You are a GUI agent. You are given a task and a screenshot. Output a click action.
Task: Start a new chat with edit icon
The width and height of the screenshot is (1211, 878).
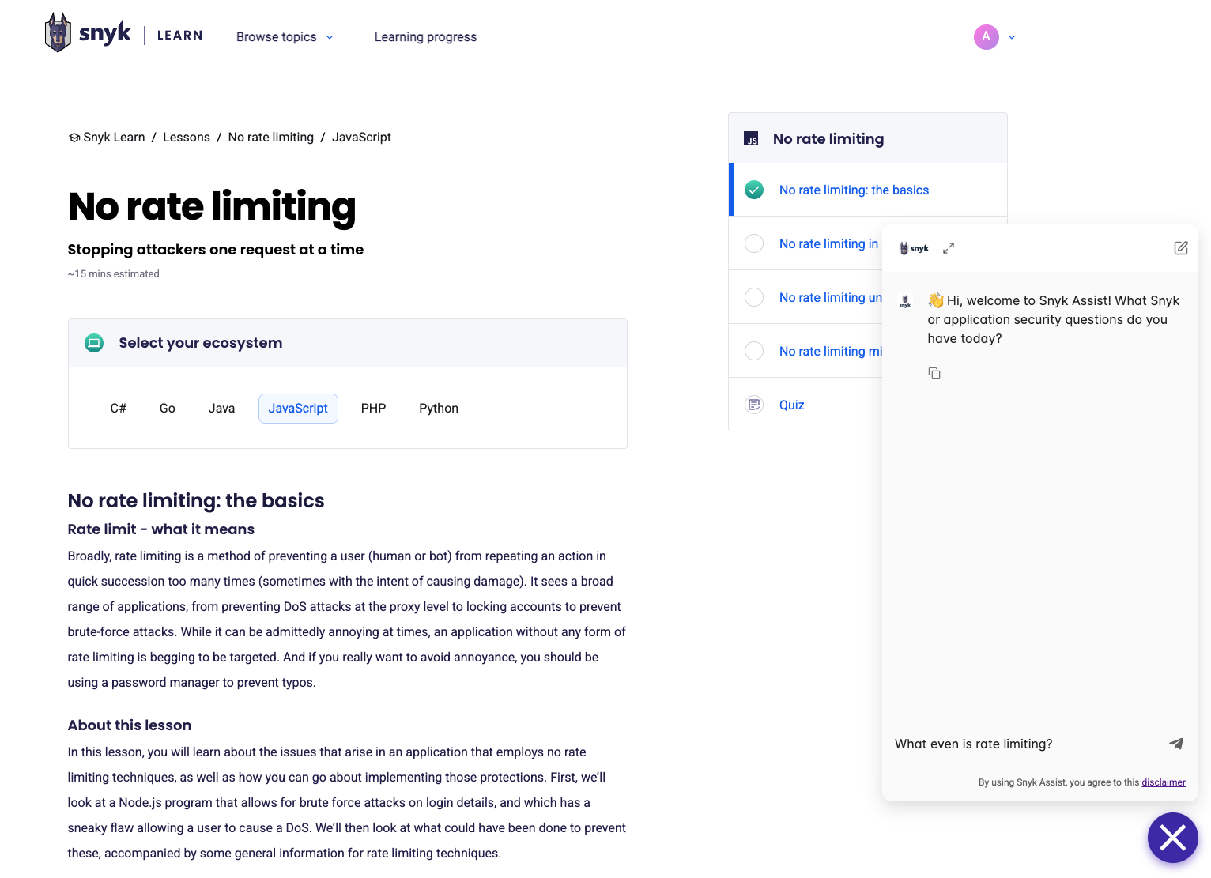coord(1181,248)
